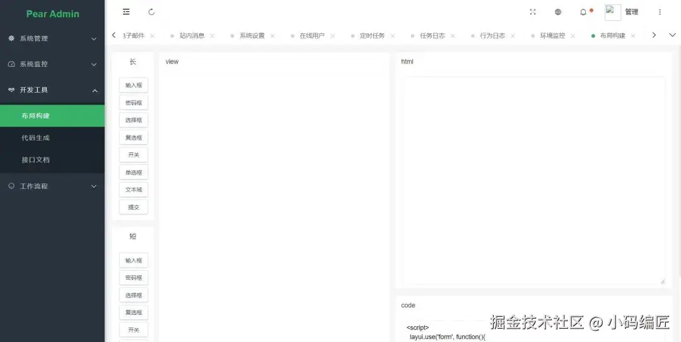Click the user avatar image
The width and height of the screenshot is (681, 342).
point(612,13)
